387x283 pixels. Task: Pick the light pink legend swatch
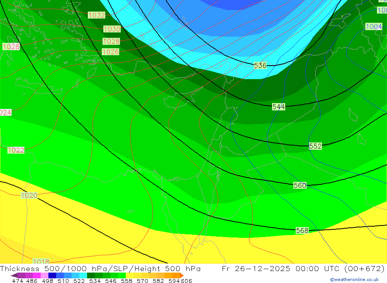coord(44,275)
